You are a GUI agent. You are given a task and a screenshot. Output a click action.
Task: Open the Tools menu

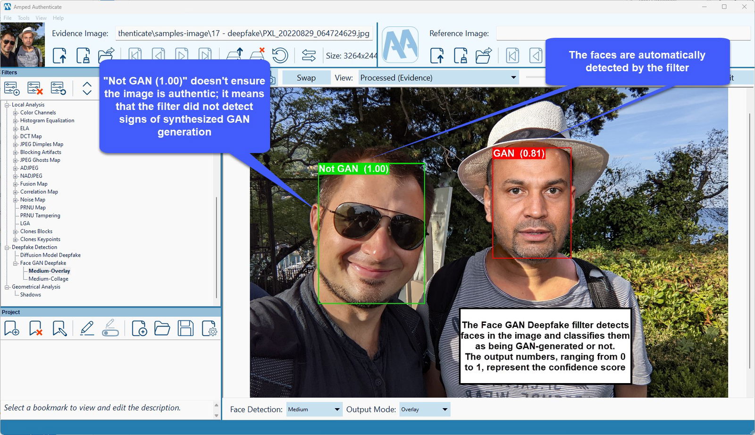coord(23,17)
